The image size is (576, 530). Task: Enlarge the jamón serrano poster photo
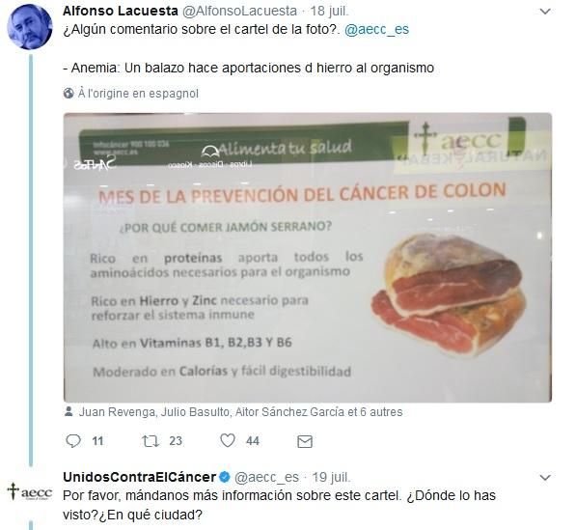click(308, 258)
